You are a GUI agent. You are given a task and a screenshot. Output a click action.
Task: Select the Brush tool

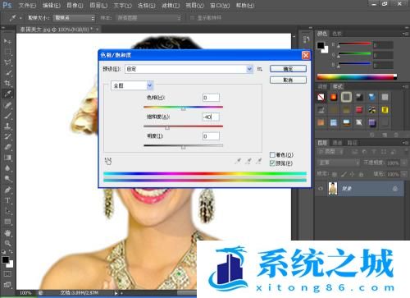coord(7,116)
